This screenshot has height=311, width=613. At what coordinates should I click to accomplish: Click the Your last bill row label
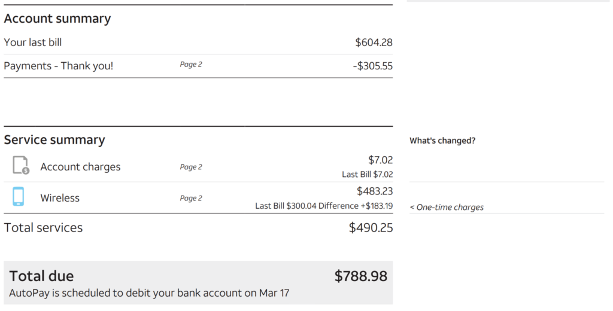click(x=33, y=42)
